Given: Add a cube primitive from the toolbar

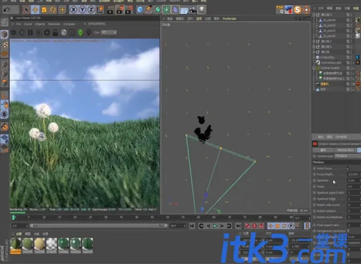Looking at the screenshot, I should [x=140, y=10].
